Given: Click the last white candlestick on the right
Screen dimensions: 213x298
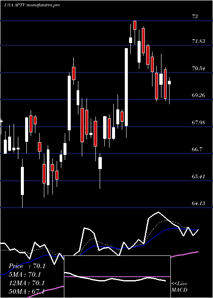Looking at the screenshot, I should [x=169, y=83].
